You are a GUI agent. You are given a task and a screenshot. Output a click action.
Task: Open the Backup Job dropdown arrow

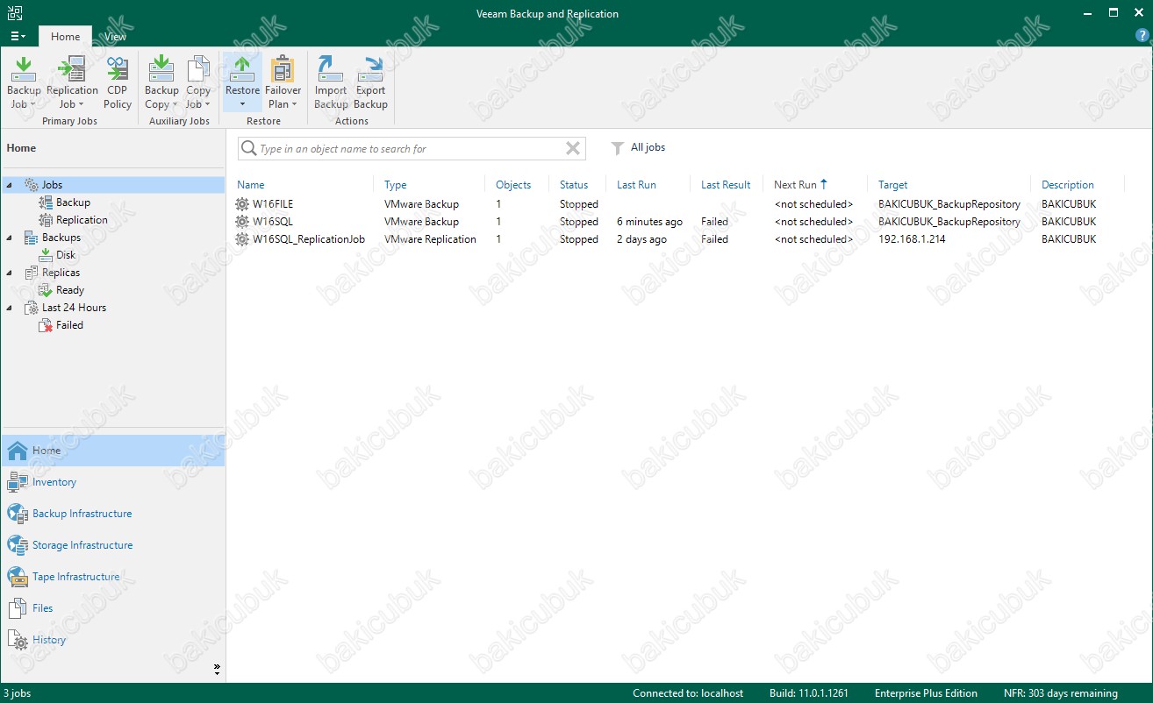[32, 104]
